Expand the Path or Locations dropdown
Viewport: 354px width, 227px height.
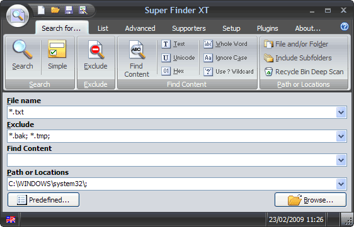click(341, 184)
